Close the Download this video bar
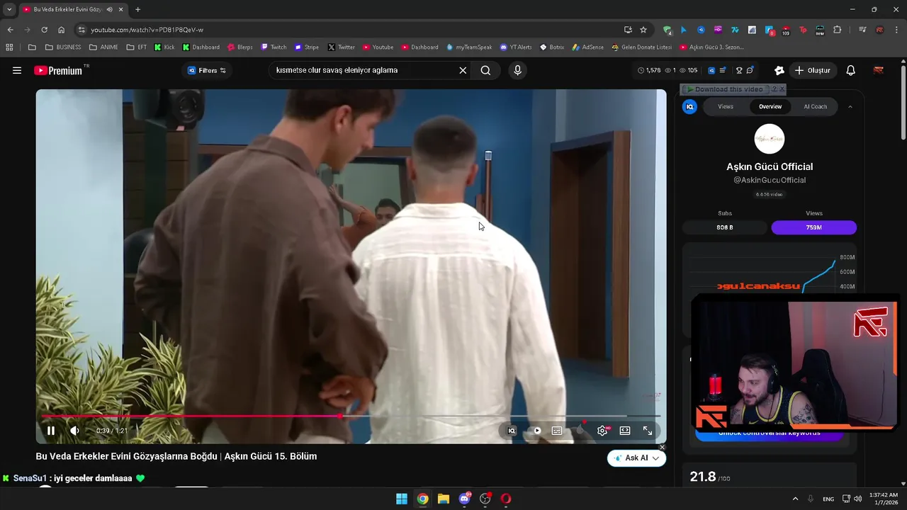Screen dimensions: 907x510 point(783,89)
